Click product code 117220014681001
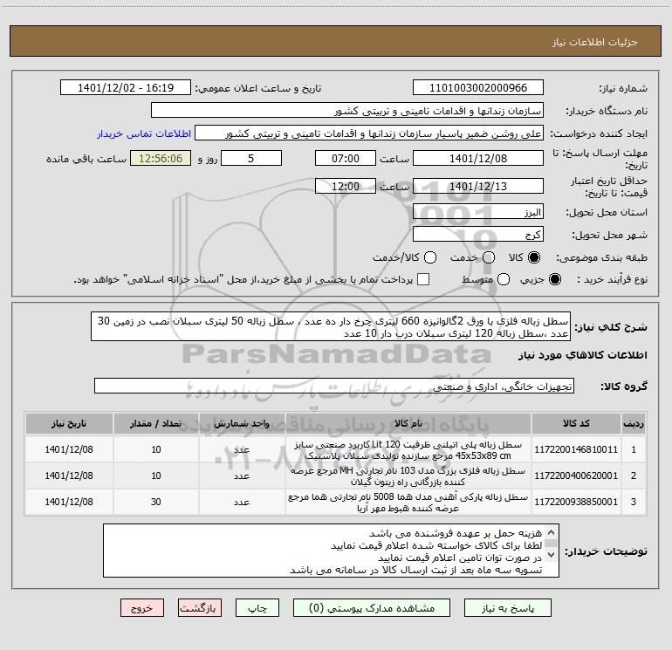 576,449
